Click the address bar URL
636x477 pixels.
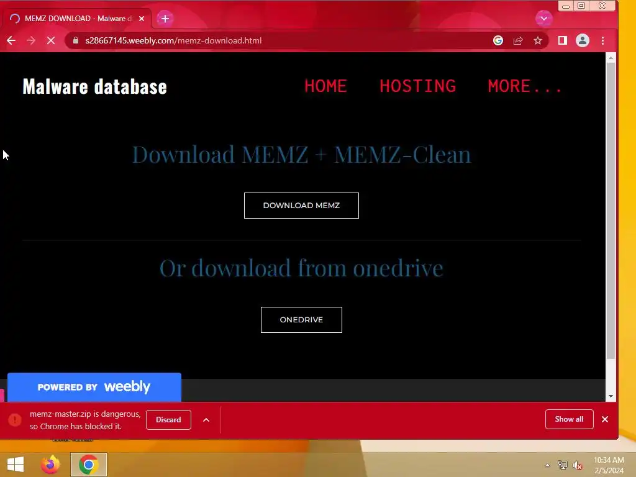pos(174,40)
